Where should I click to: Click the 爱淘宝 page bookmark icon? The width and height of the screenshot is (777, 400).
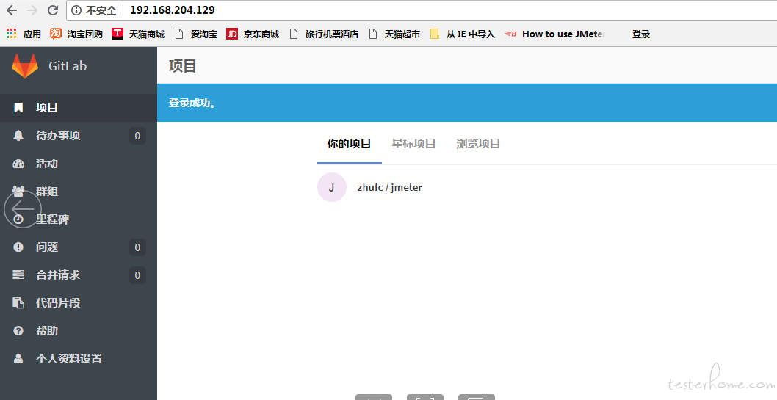coord(179,34)
